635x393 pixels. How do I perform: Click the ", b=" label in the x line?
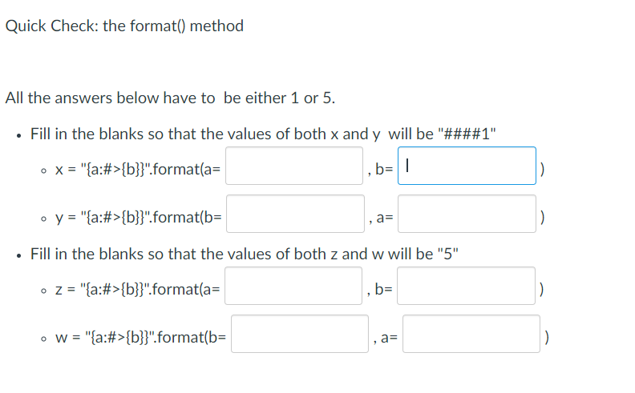pyautogui.click(x=380, y=169)
